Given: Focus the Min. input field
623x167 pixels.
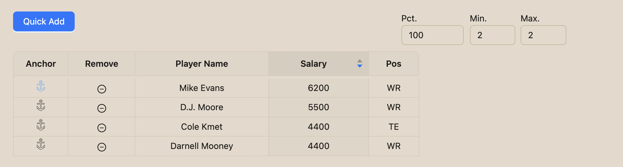Looking at the screenshot, I should 492,35.
